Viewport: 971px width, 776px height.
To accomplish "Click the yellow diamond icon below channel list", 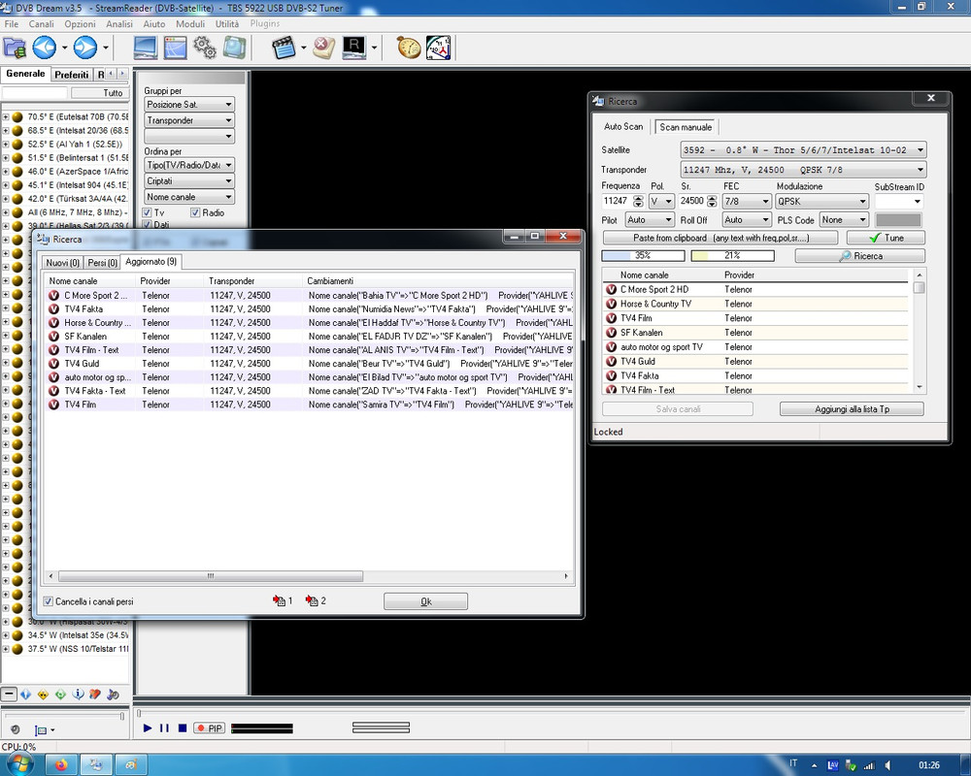I will click(x=43, y=695).
